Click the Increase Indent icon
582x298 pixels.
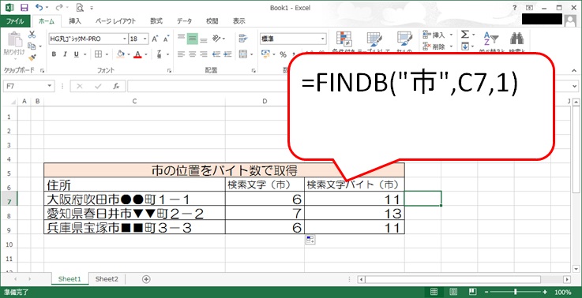228,54
